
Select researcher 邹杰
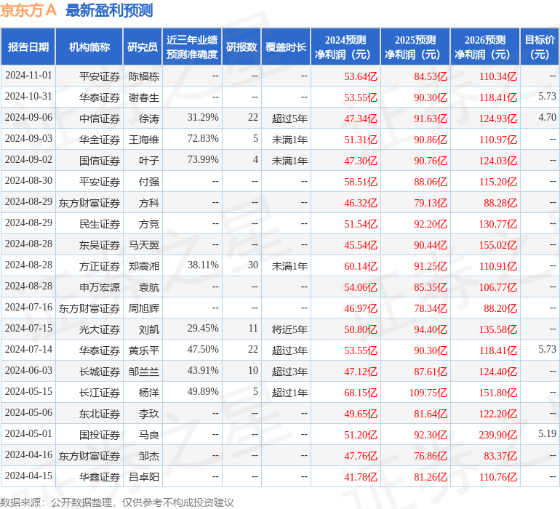pos(149,456)
